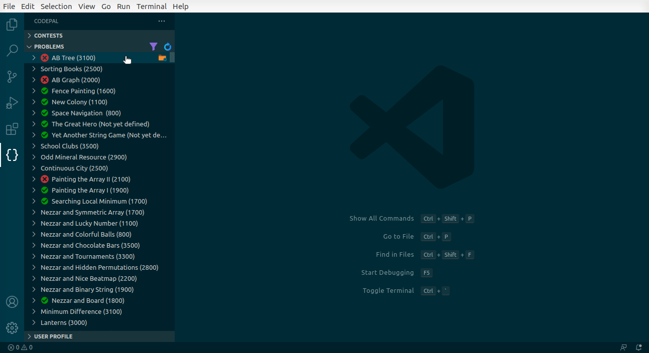The height and width of the screenshot is (353, 649).
Task: Expand the USER PROFILE section
Action: (x=53, y=336)
